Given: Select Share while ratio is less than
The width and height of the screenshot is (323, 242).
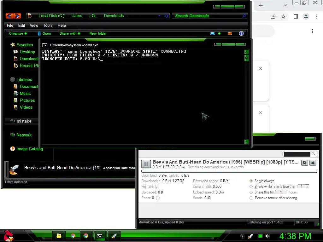Looking at the screenshot, I should [251, 187].
